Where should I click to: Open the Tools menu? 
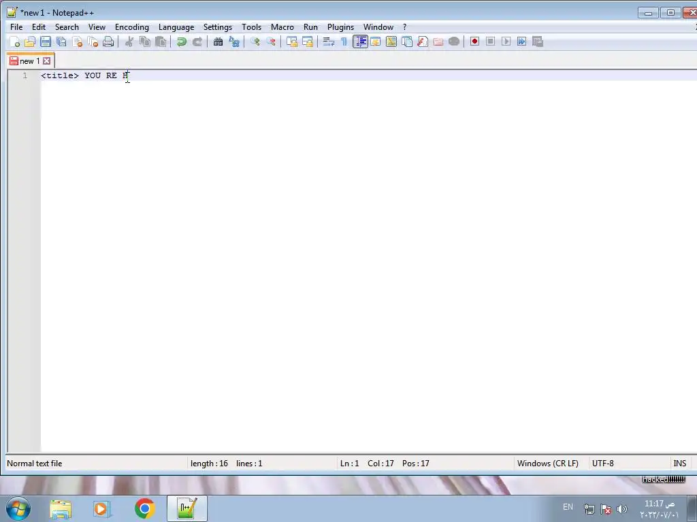[252, 27]
